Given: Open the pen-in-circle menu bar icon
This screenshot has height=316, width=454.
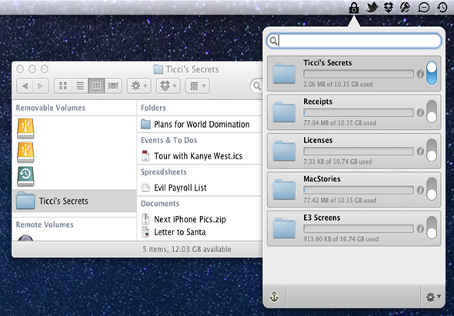Looking at the screenshot, I should [x=406, y=8].
